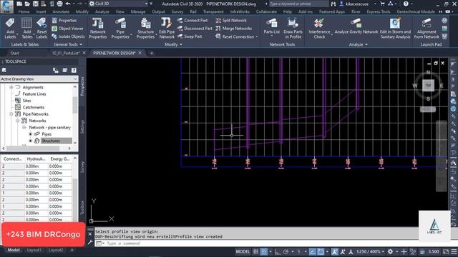The height and width of the screenshot is (257, 458).
Task: Switch to Layout1 tab
Action: 34,250
